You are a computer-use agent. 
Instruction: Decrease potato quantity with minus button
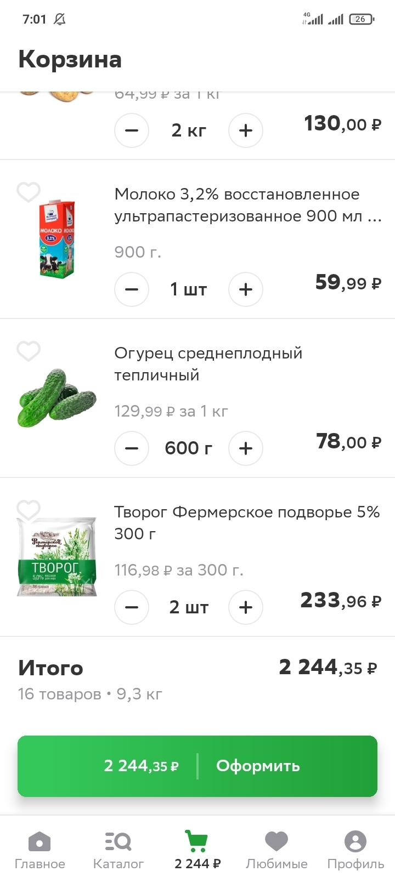pyautogui.click(x=132, y=130)
